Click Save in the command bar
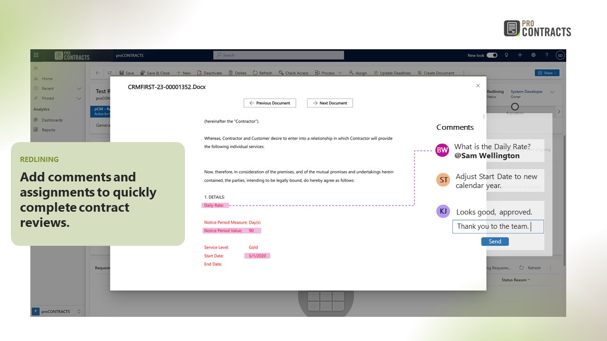 click(127, 73)
